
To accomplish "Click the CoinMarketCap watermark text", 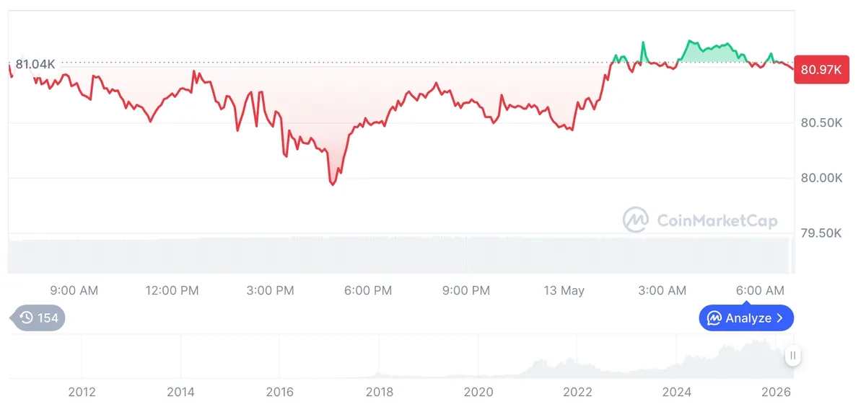I will coord(717,220).
